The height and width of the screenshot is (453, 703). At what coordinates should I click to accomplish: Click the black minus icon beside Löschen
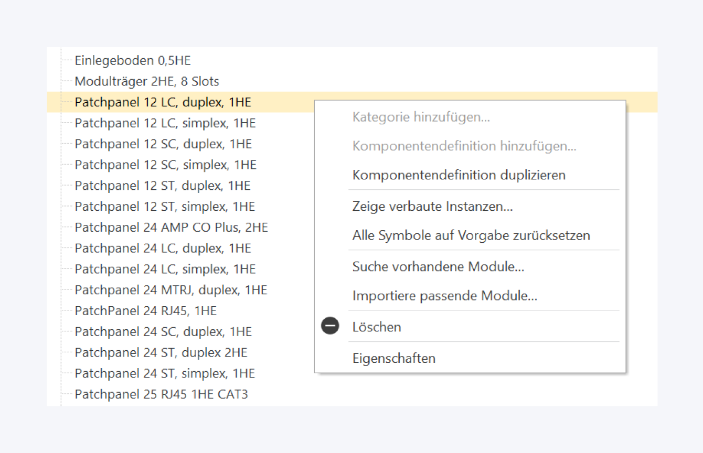[330, 326]
